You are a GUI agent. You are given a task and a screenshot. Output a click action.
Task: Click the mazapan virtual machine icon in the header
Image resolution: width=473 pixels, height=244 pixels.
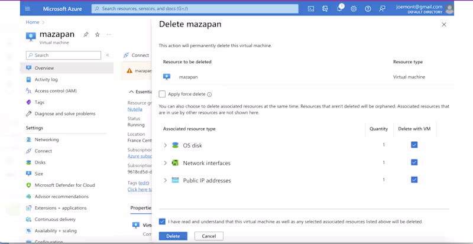(x=31, y=37)
